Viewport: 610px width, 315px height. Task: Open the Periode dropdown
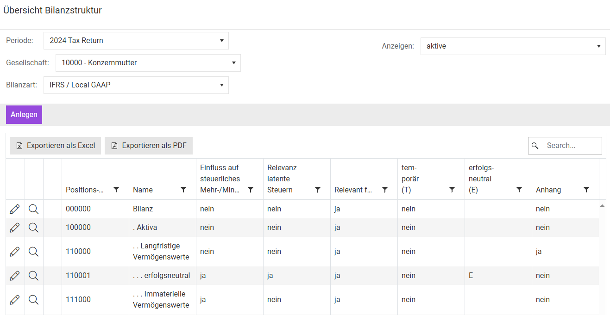pos(136,41)
